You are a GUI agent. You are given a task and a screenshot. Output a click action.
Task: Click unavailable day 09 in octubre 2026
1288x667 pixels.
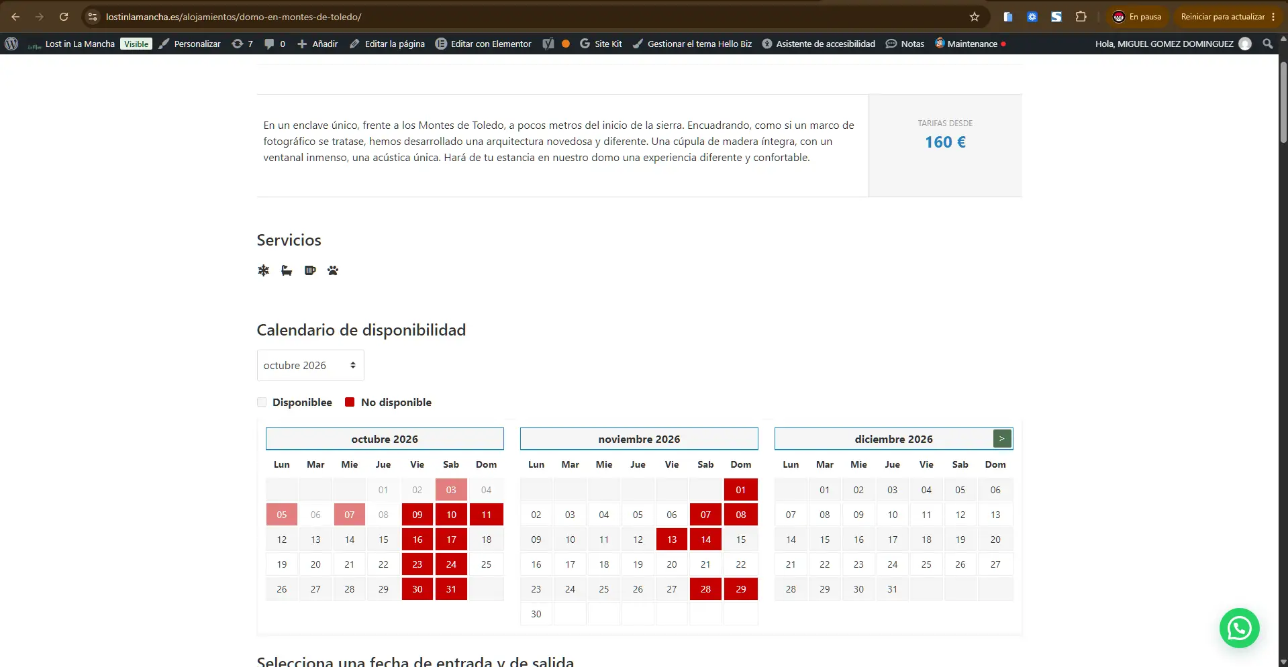(x=417, y=515)
